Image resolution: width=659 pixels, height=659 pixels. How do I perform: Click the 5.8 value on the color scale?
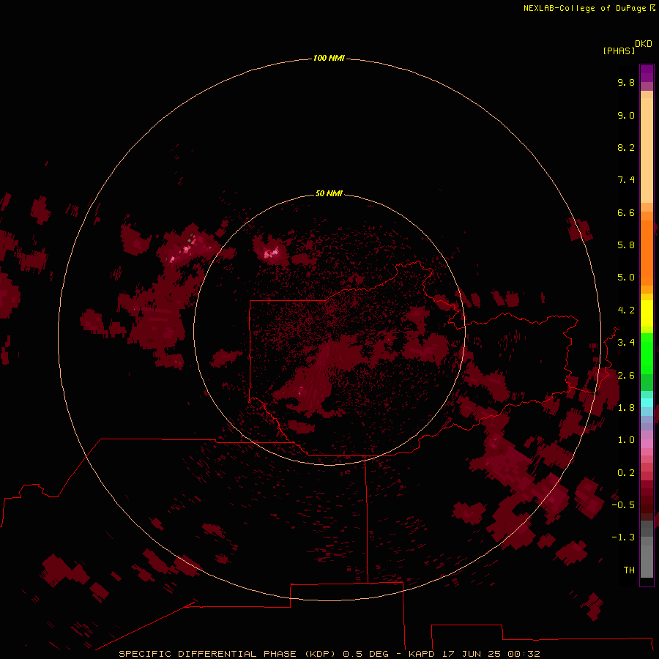pyautogui.click(x=626, y=245)
